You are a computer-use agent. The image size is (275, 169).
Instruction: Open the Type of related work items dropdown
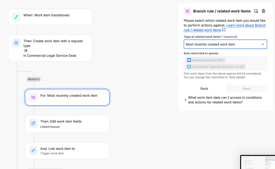(225, 44)
